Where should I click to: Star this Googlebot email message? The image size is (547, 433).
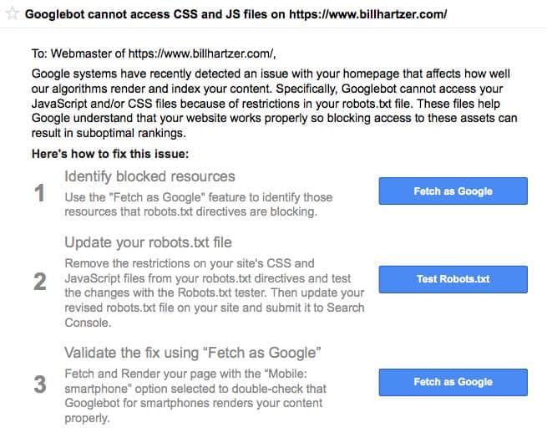(13, 13)
